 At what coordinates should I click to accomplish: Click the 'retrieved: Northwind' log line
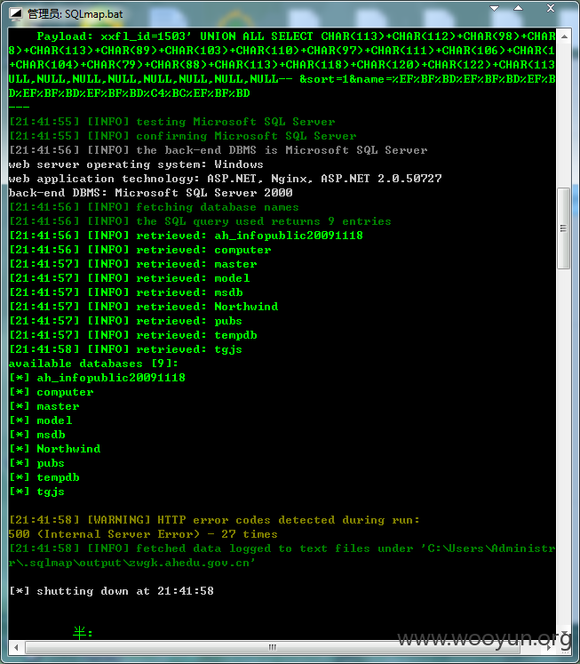(x=143, y=307)
